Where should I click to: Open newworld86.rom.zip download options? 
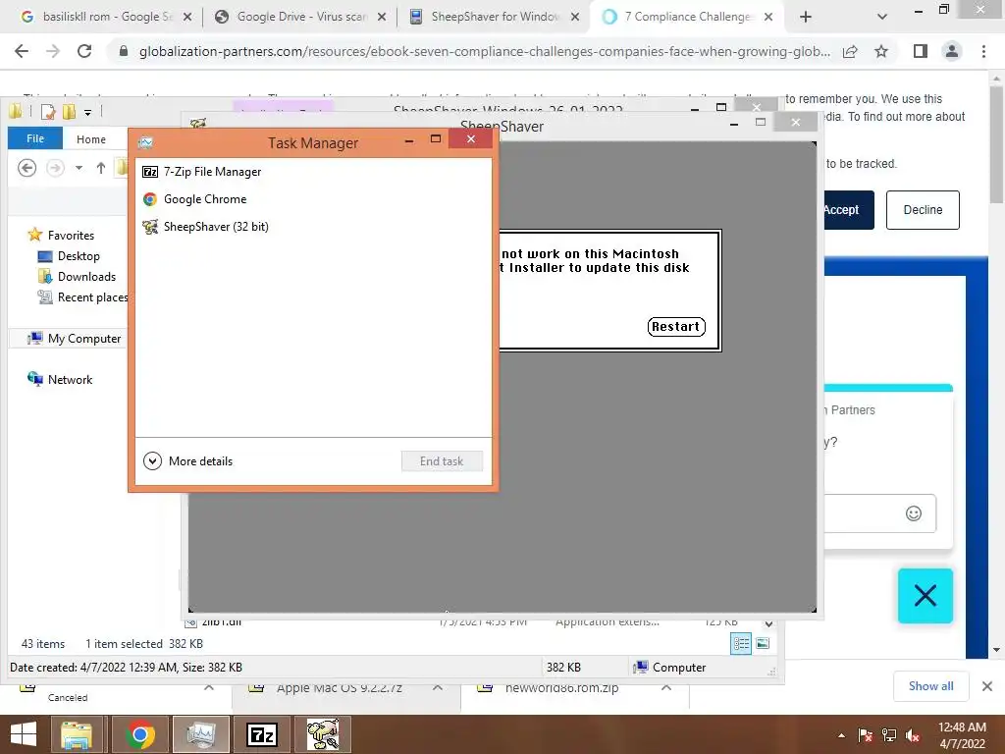666,687
